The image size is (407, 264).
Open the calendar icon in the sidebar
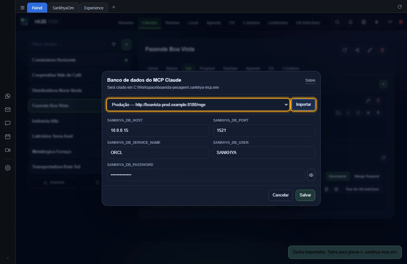(x=8, y=137)
